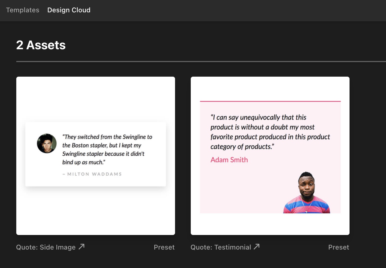This screenshot has width=386, height=268.
Task: Open the Quote: Side Image link
Action: click(x=46, y=247)
